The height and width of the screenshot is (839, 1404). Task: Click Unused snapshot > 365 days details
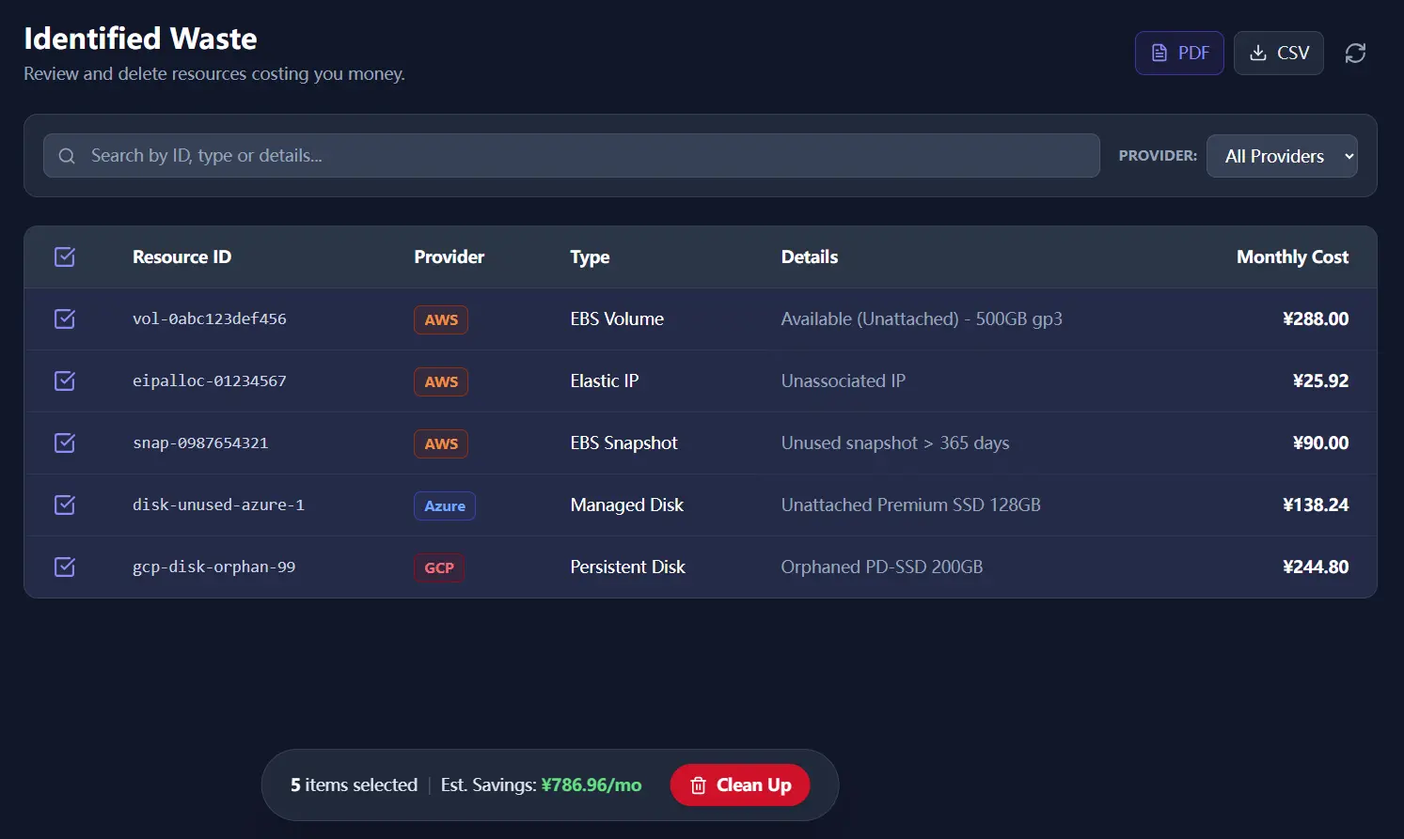(895, 443)
